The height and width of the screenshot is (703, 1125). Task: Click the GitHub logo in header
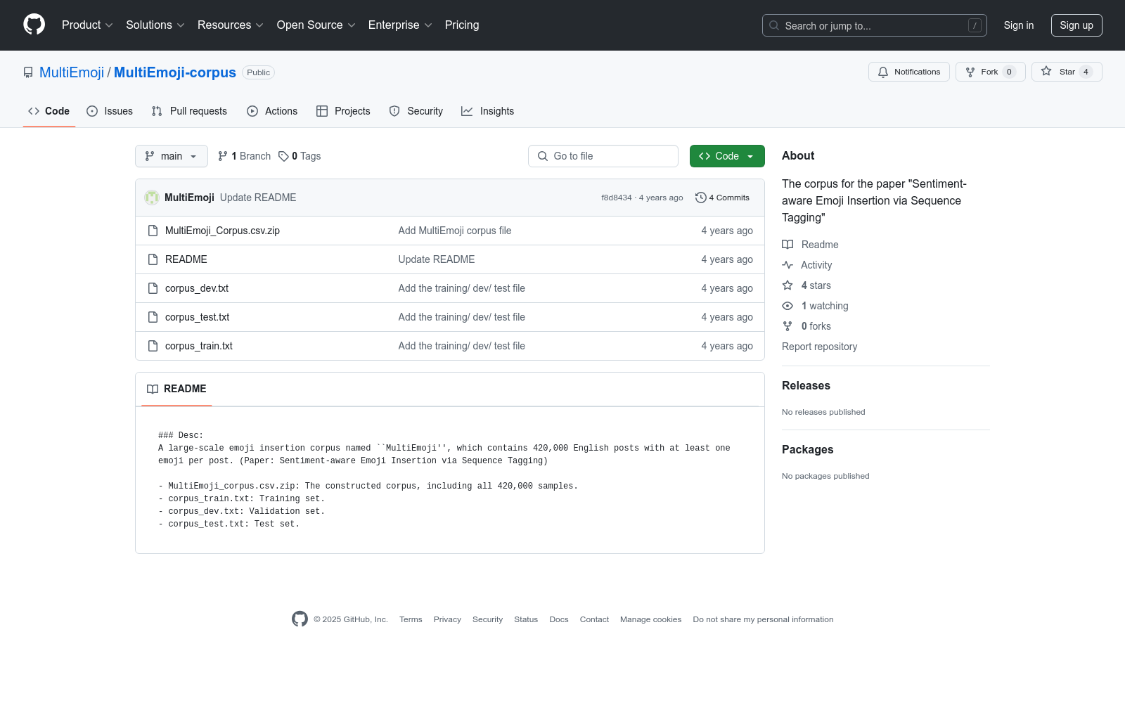pos(34,25)
